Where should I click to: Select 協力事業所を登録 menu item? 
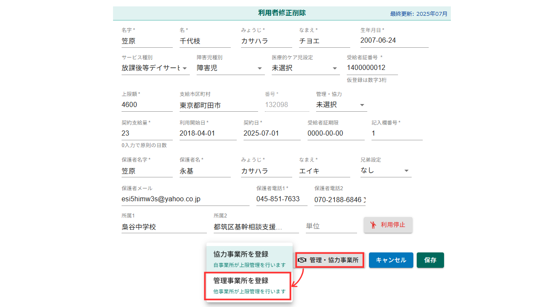[x=249, y=258]
